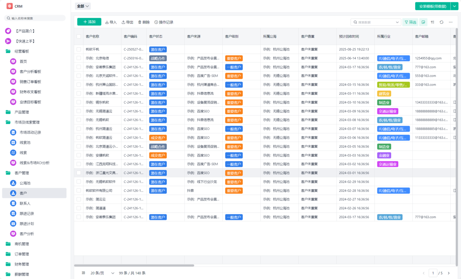The height and width of the screenshot is (279, 461).
Task: Open 客户分析看板 dashboard icon
Action: pyautogui.click(x=13, y=71)
